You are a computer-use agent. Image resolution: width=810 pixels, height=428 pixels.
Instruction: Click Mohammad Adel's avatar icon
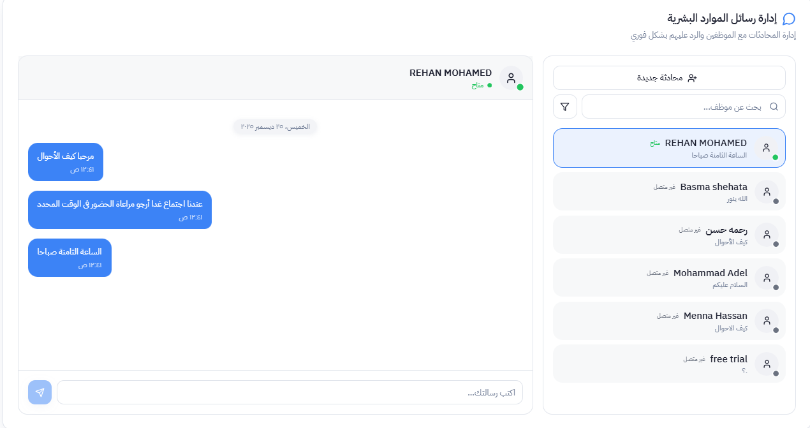pyautogui.click(x=767, y=277)
